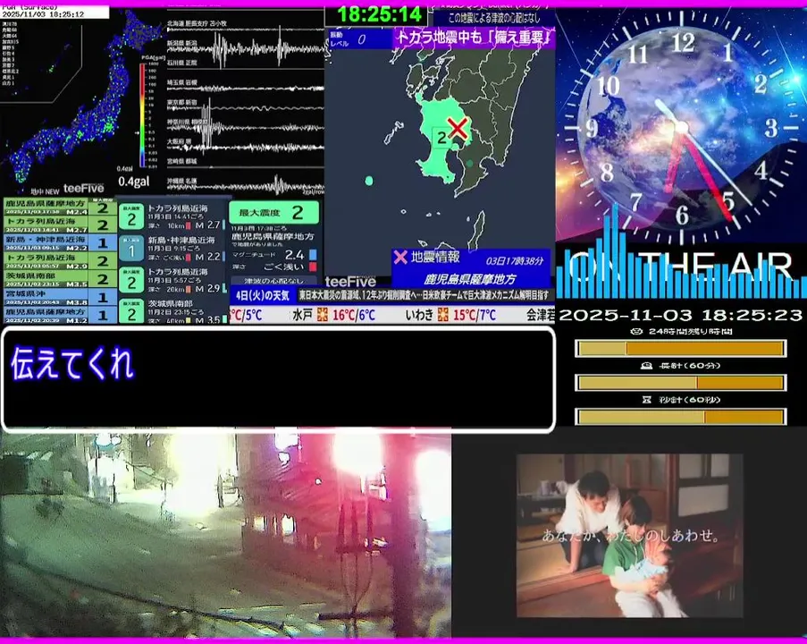Click the hourglass icon beside 秒針(60秒)
807x644 pixels.
647,399
